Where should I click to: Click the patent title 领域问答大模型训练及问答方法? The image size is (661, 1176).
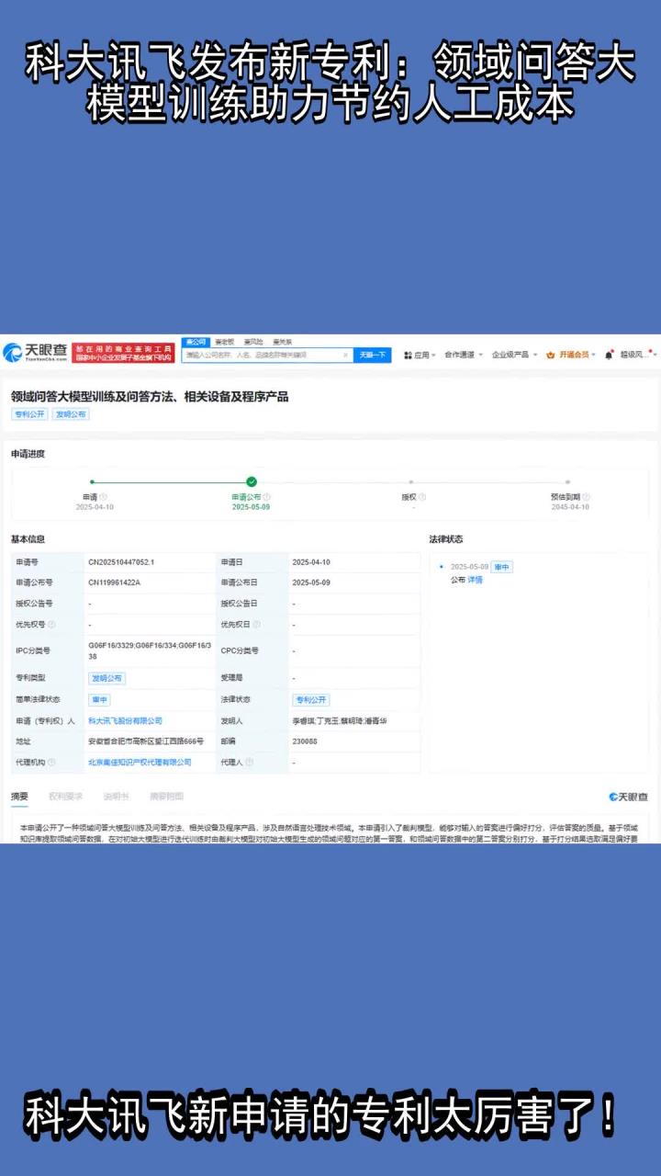[x=150, y=396]
